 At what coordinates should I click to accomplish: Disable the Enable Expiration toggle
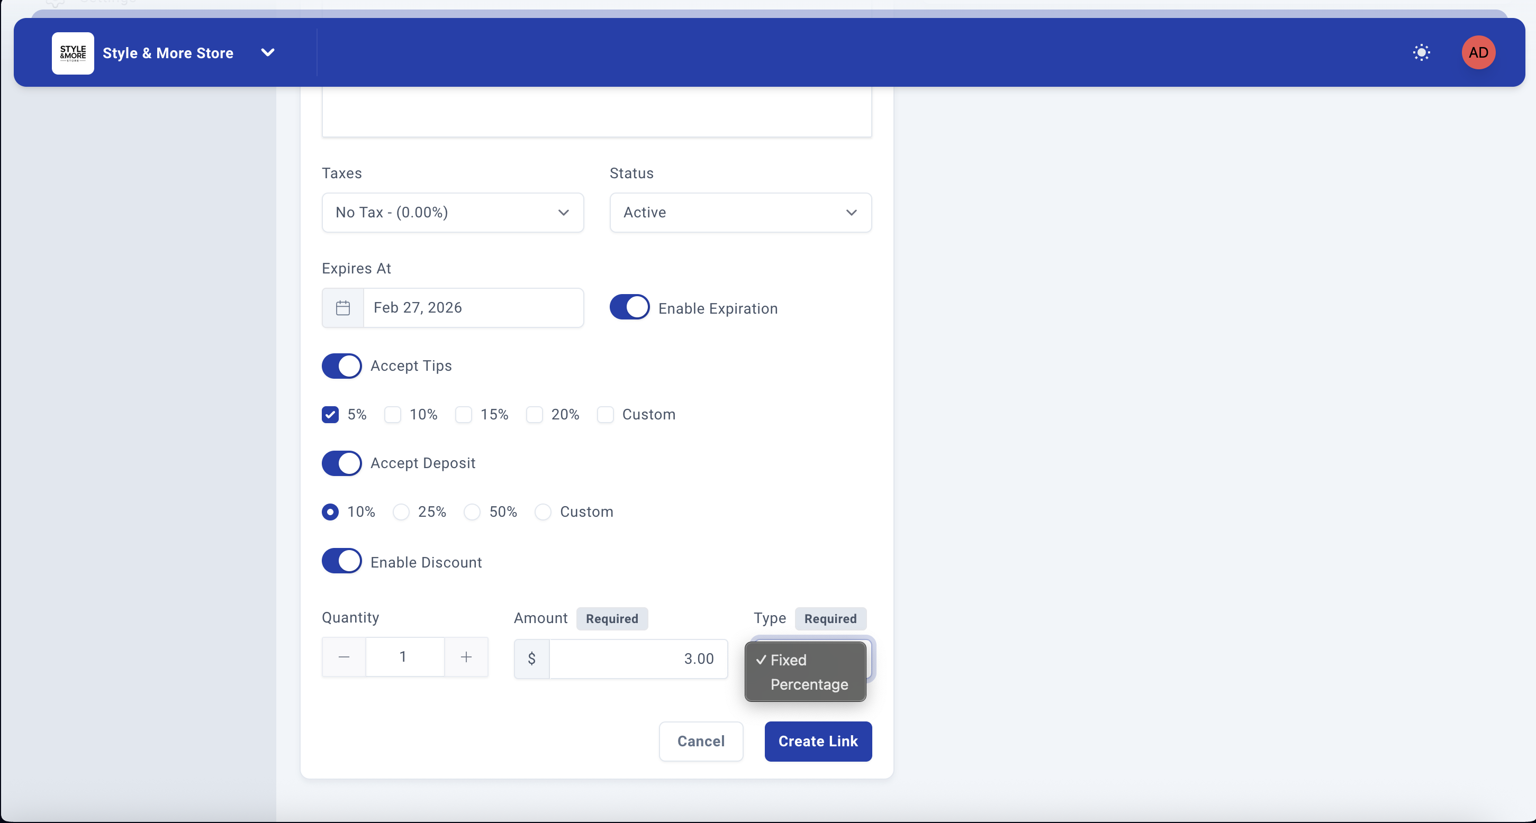click(629, 307)
